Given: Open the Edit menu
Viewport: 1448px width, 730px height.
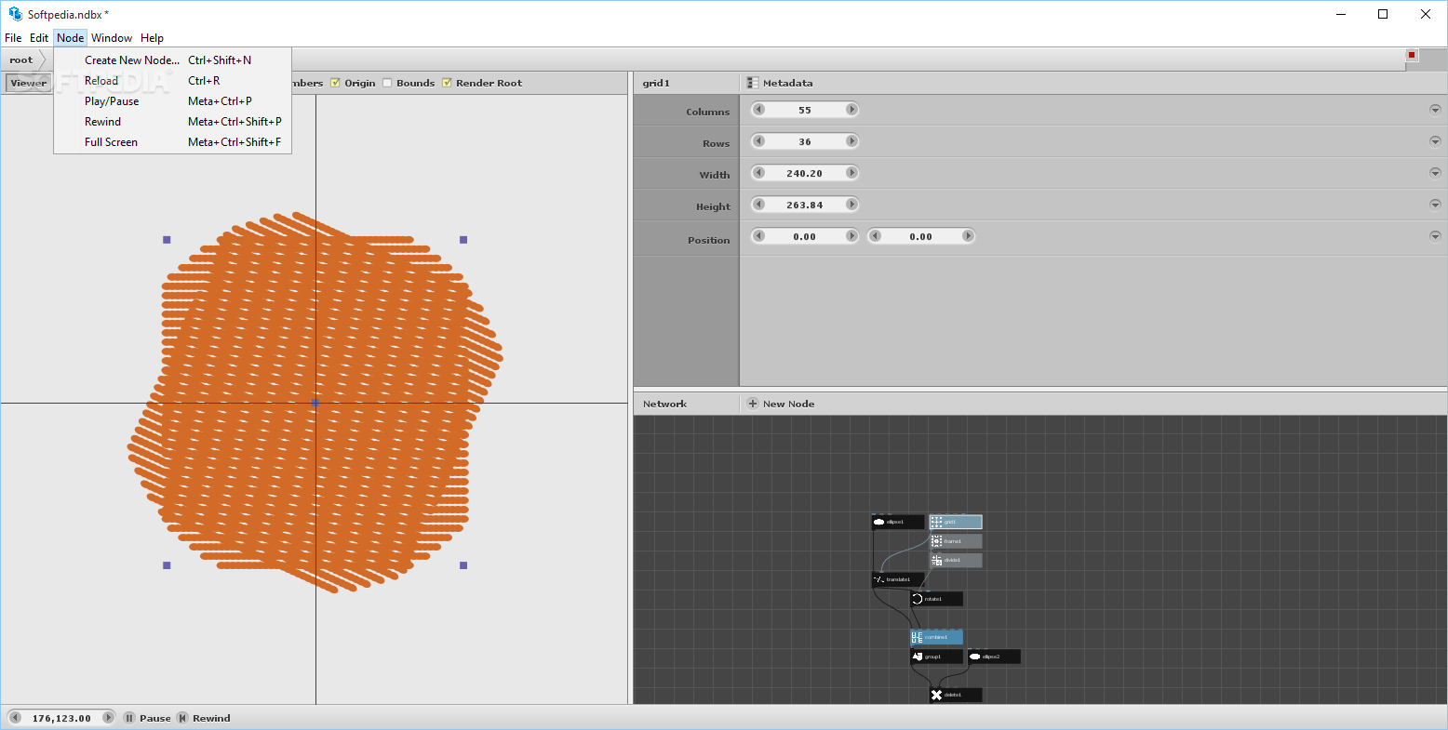Looking at the screenshot, I should point(39,38).
